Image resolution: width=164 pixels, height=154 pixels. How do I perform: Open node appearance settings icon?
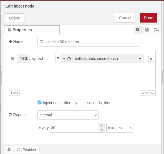coord(156,30)
